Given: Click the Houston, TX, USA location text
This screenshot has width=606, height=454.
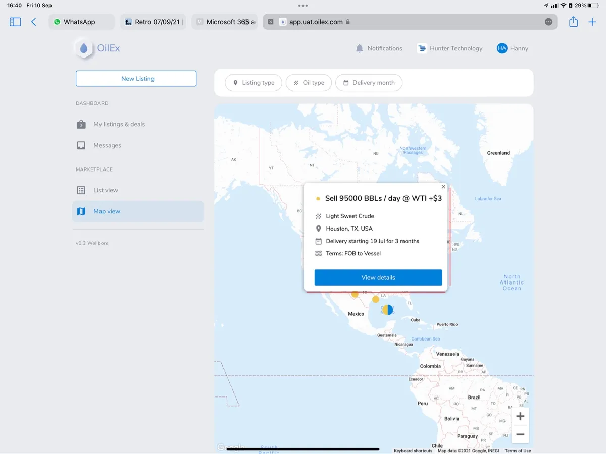Looking at the screenshot, I should pyautogui.click(x=349, y=229).
